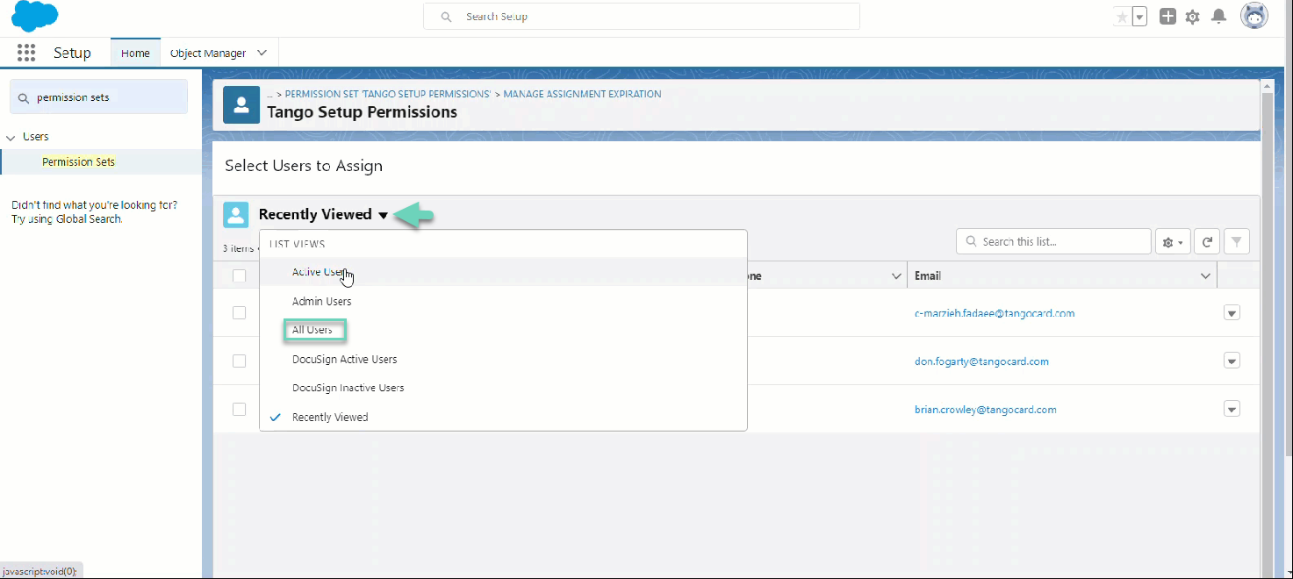Open the favorites list dropdown arrow
Image resolution: width=1293 pixels, height=579 pixels.
coord(1139,17)
